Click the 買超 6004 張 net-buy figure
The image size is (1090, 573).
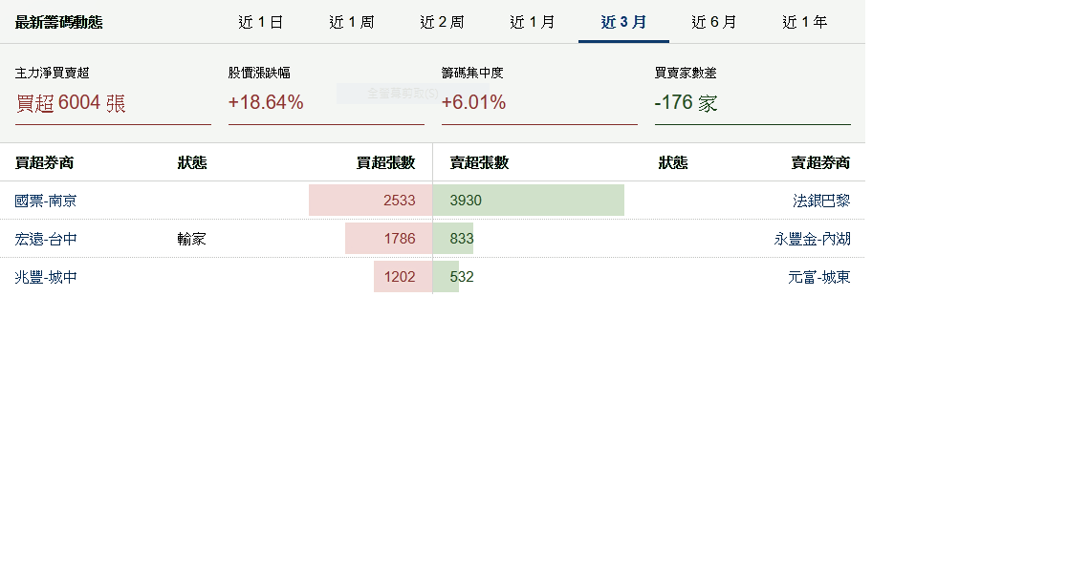pyautogui.click(x=71, y=103)
